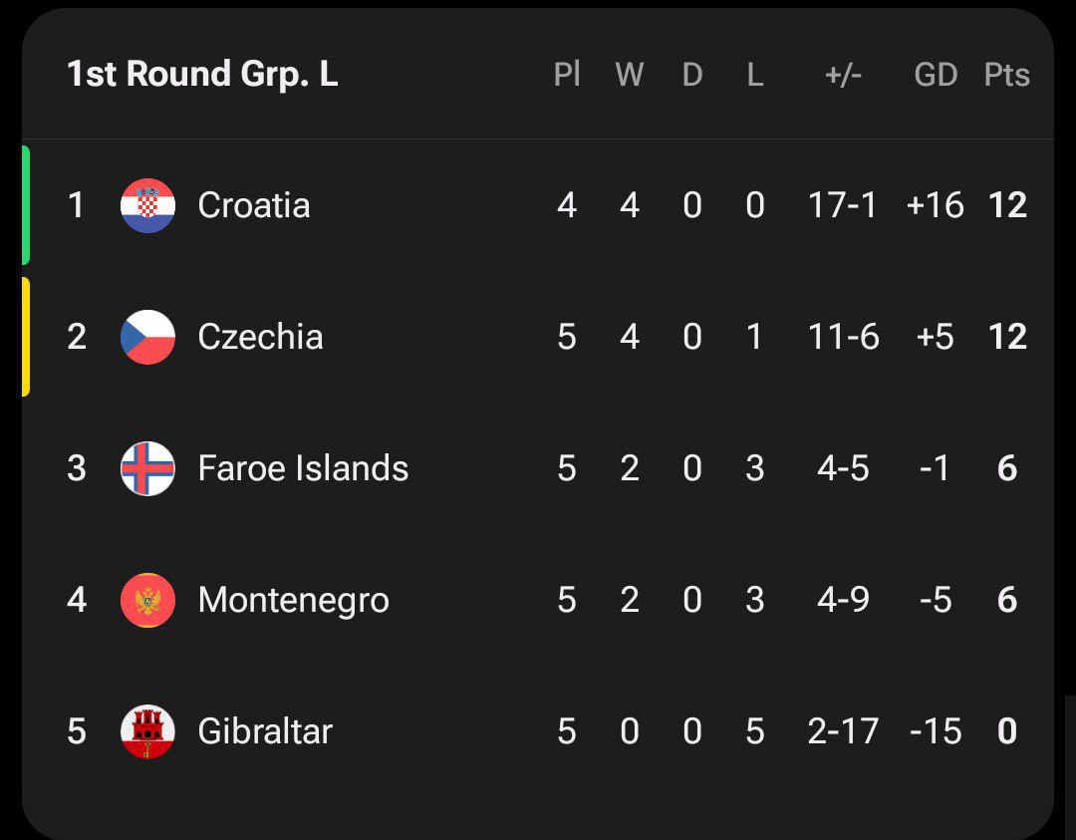Click the 1st Round Grp. L heading
1076x840 pixels.
[202, 75]
